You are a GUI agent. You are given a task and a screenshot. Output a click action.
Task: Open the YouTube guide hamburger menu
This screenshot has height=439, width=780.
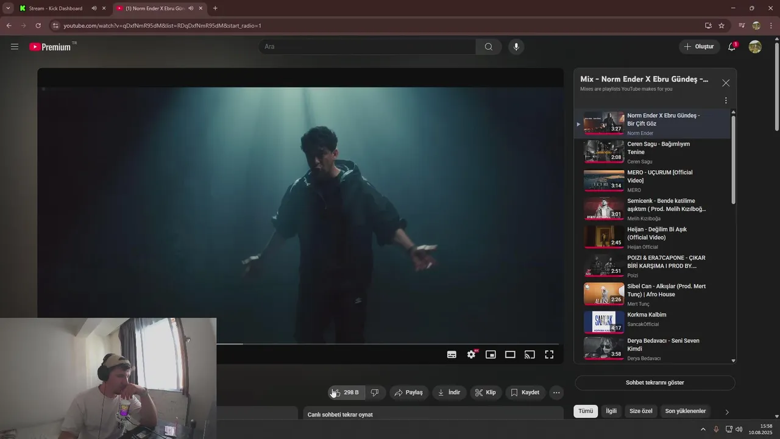pos(15,46)
